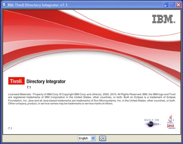Click the window title IBM Tivoli Directory Integrator v7.1
The width and height of the screenshot is (183, 144).
[38, 5]
